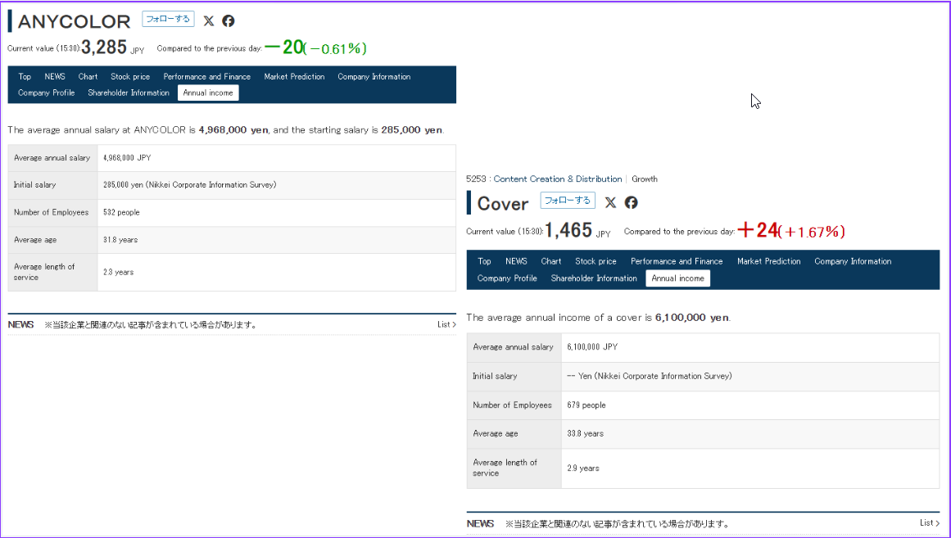Share Cover page on X
This screenshot has height=538, width=951.
pyautogui.click(x=611, y=202)
